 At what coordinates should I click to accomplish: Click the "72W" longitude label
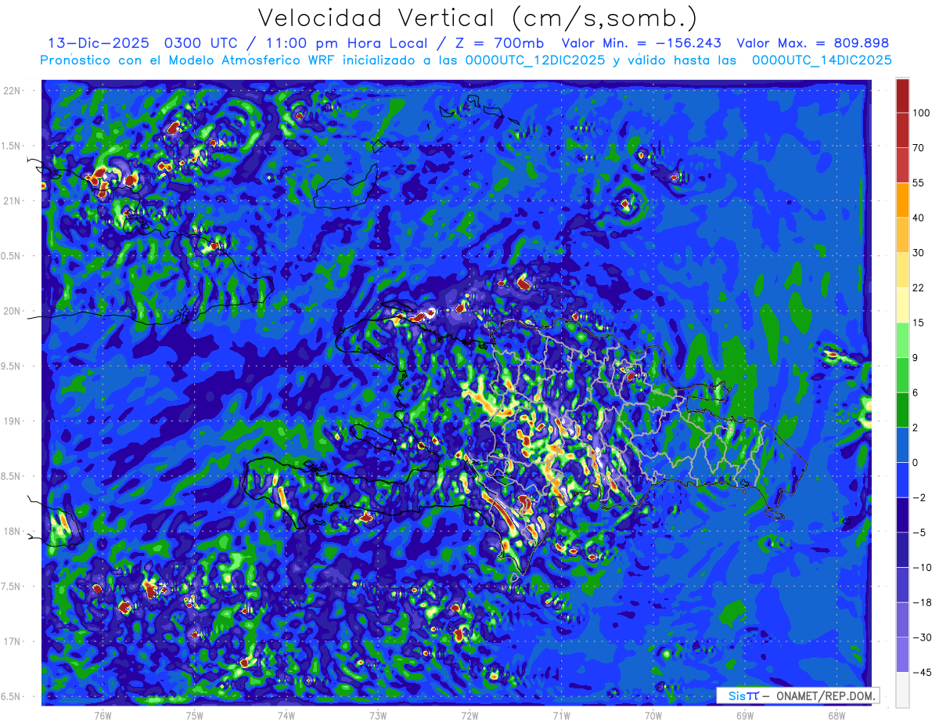(469, 715)
